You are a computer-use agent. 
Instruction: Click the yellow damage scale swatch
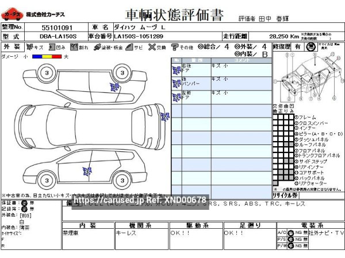pos(47,57)
